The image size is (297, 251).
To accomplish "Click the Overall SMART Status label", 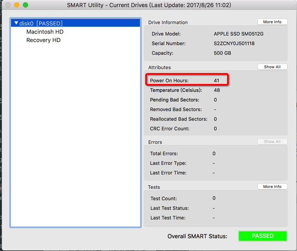I will (197, 236).
